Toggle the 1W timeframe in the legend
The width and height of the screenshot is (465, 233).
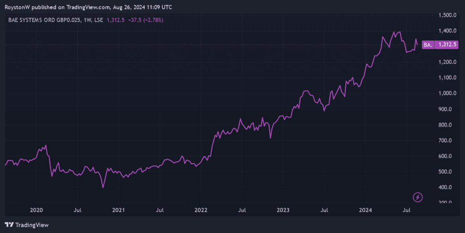87,20
